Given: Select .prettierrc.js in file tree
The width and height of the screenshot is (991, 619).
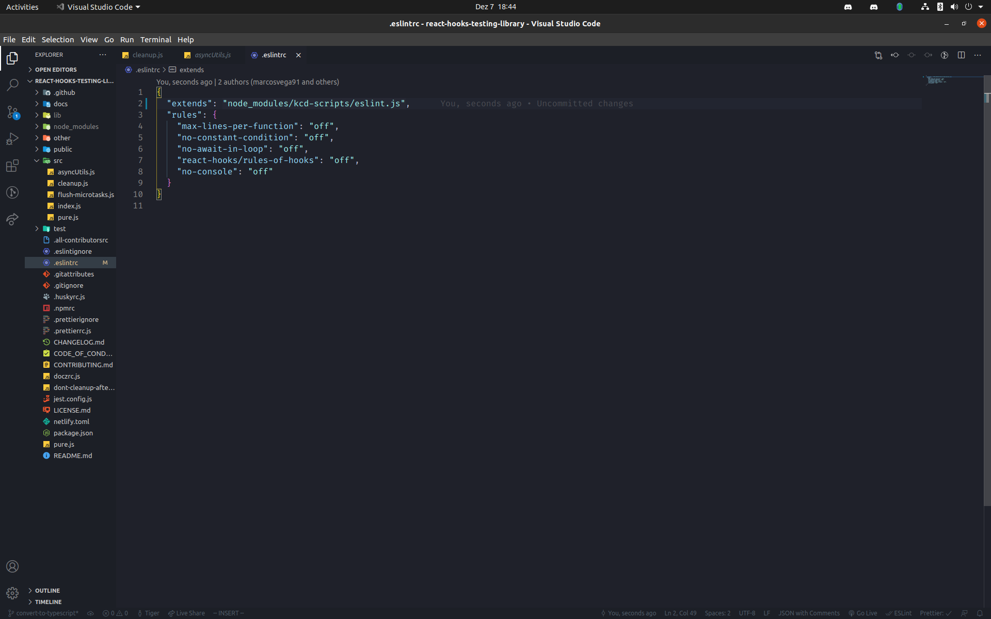Looking at the screenshot, I should 70,331.
